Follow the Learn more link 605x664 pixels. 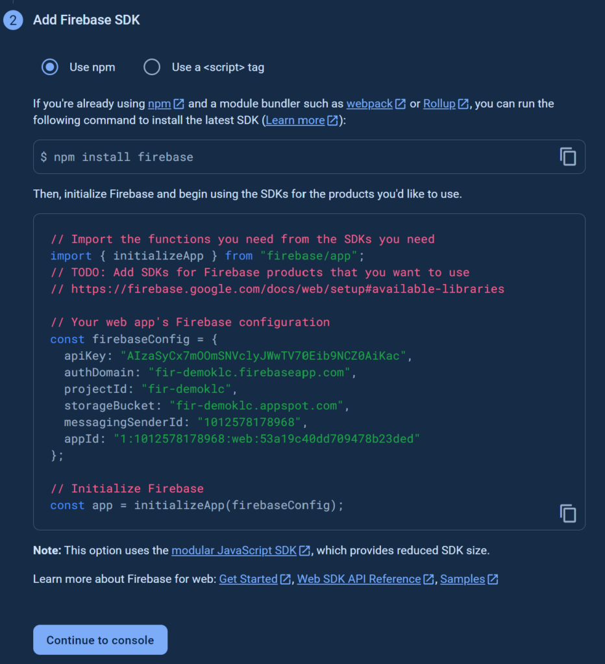[295, 121]
